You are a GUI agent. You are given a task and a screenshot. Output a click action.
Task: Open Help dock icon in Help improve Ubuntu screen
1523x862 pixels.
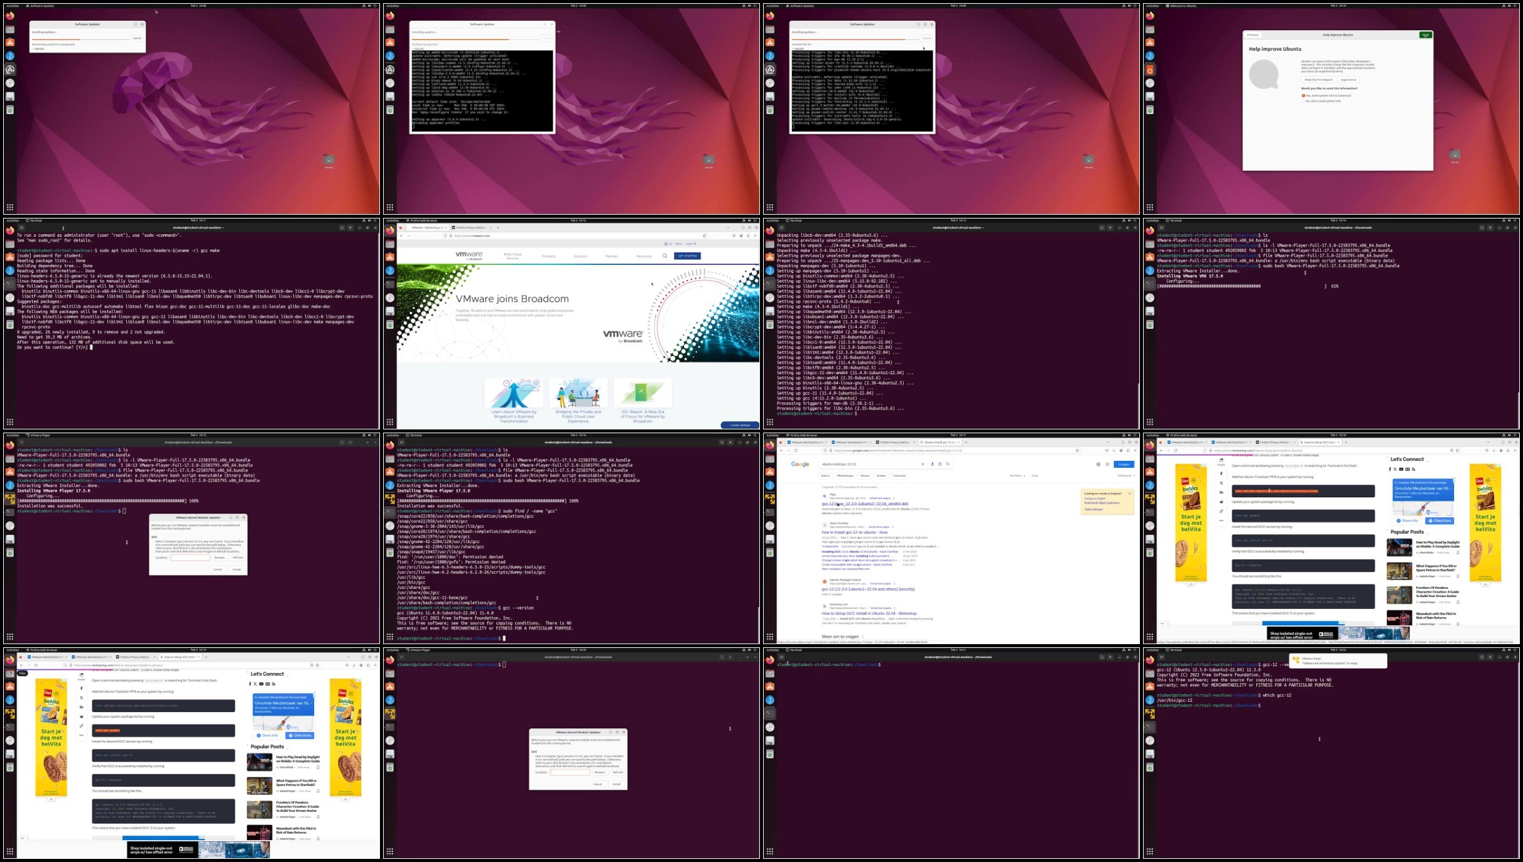[x=1150, y=56]
